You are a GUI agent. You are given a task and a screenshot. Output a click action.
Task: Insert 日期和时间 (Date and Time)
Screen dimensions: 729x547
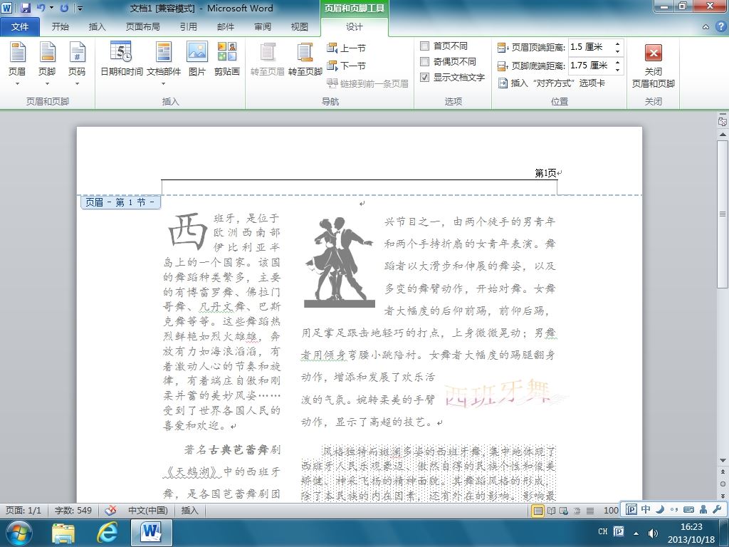point(121,58)
